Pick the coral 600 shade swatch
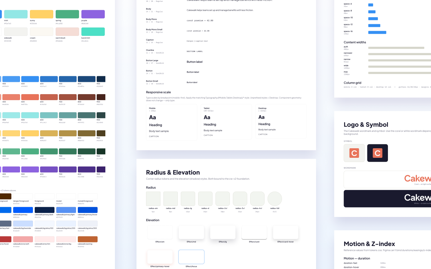Viewport: 431px width, 269px height. pos(49,97)
